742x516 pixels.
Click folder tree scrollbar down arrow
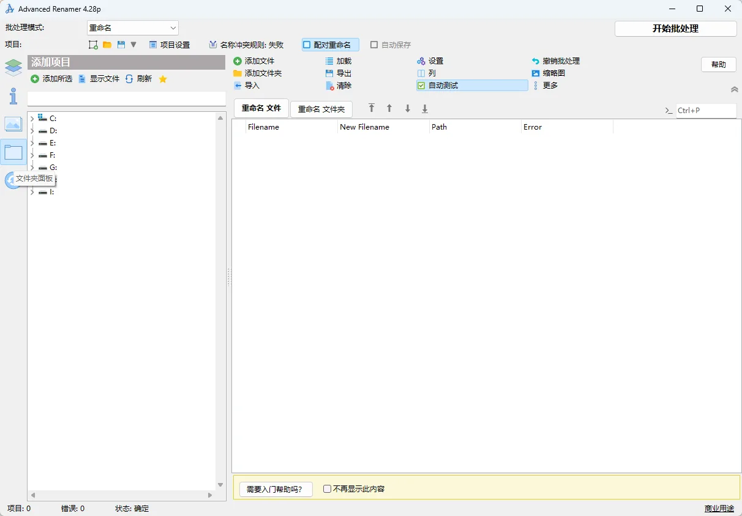click(x=220, y=485)
